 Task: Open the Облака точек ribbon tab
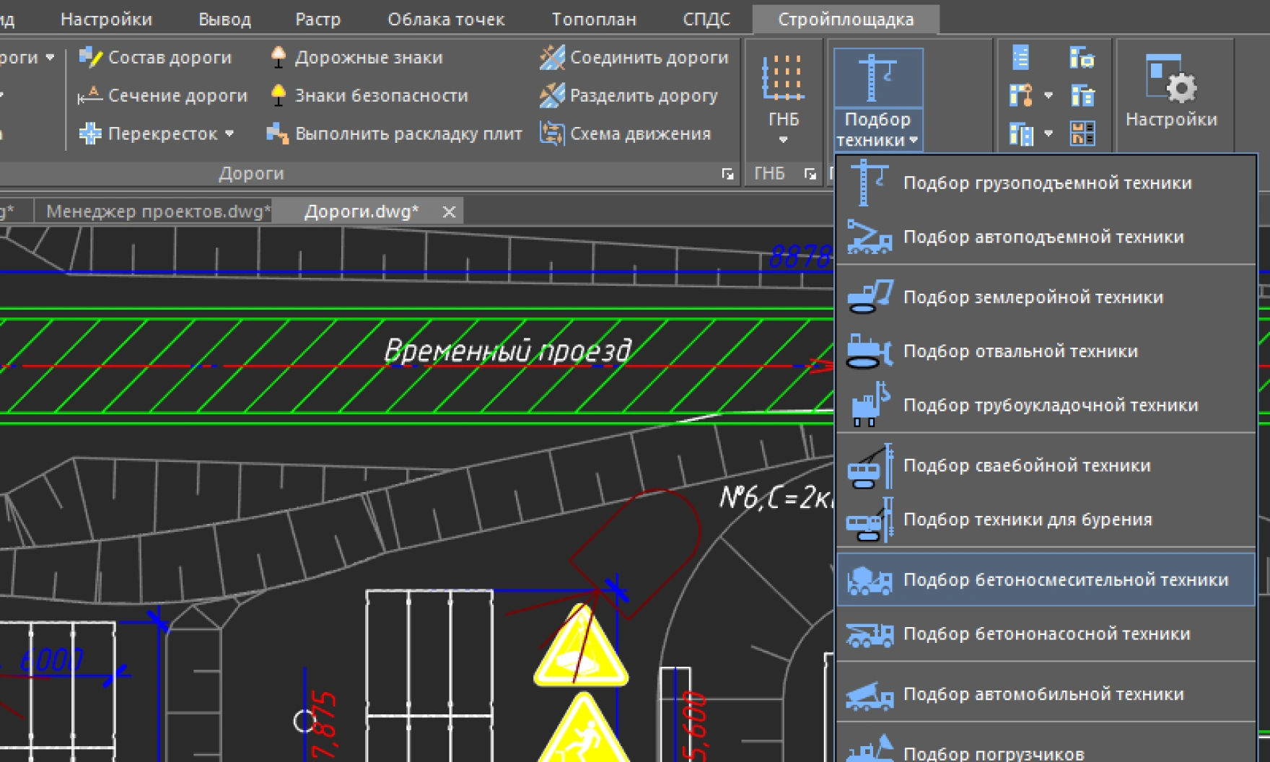click(x=446, y=19)
